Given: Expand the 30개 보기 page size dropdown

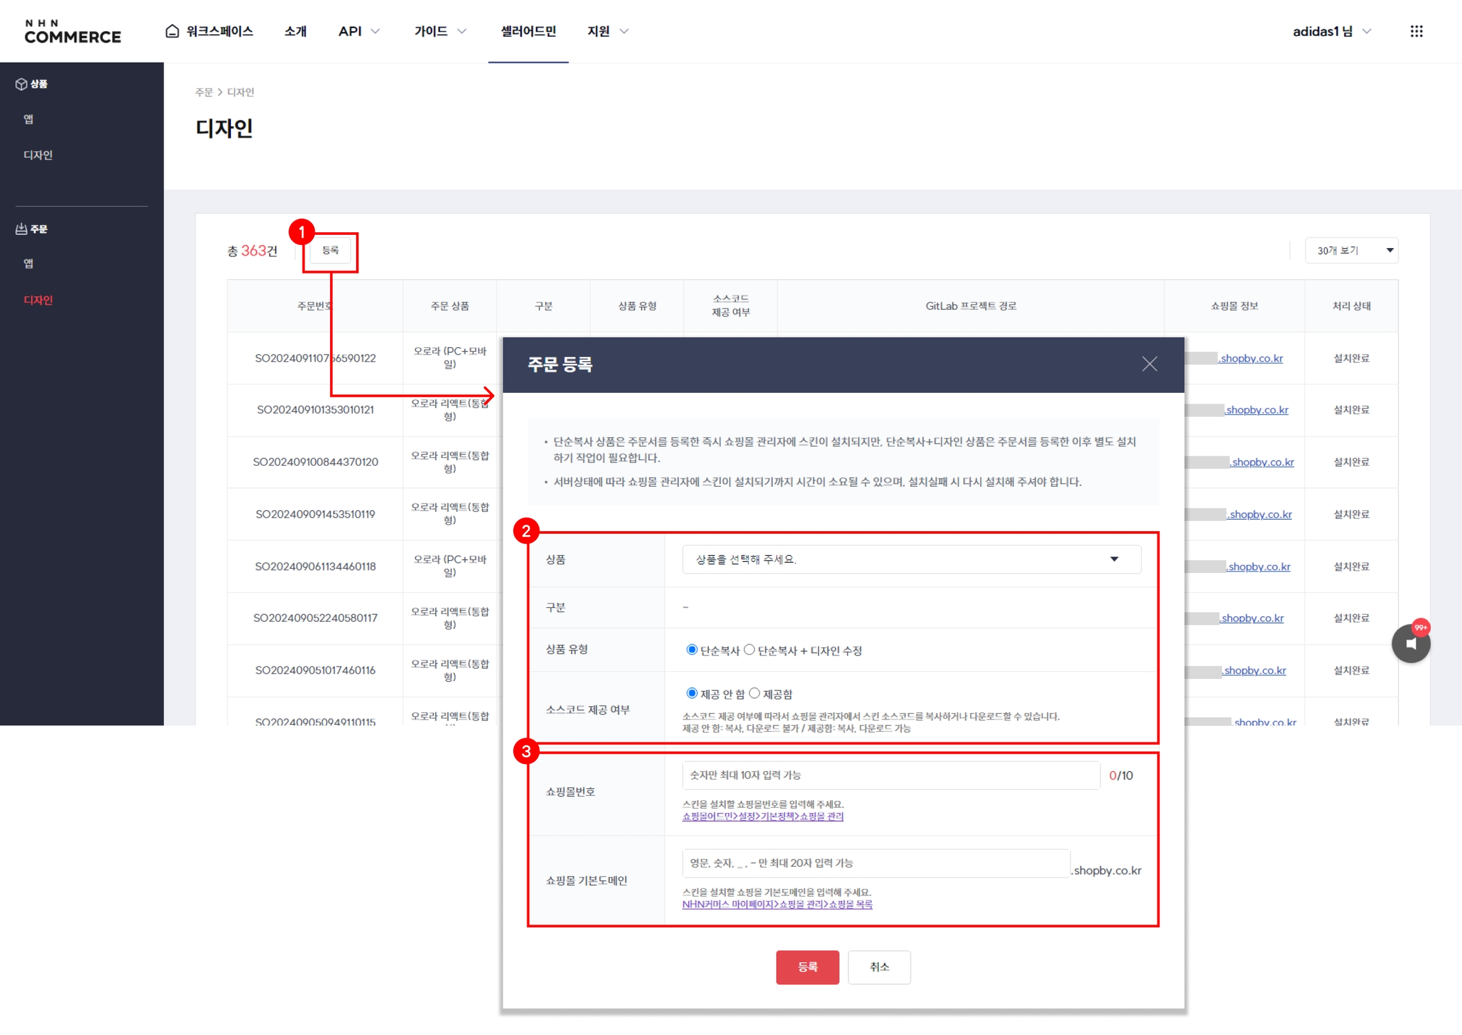Looking at the screenshot, I should pos(1350,251).
